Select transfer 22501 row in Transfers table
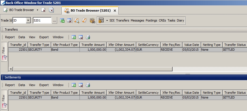The height and width of the screenshot is (111, 247). (x=128, y=50)
